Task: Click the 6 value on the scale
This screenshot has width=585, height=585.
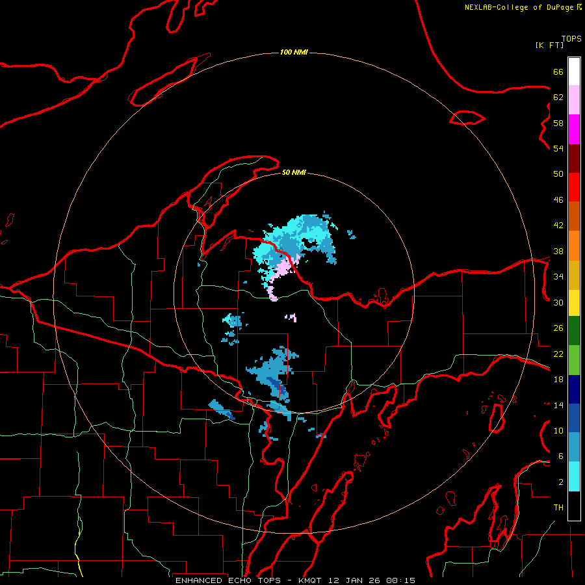Action: tap(561, 456)
